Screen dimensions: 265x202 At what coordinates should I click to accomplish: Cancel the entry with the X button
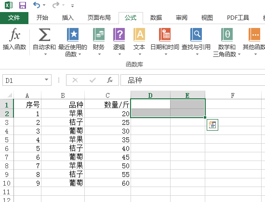(75, 80)
